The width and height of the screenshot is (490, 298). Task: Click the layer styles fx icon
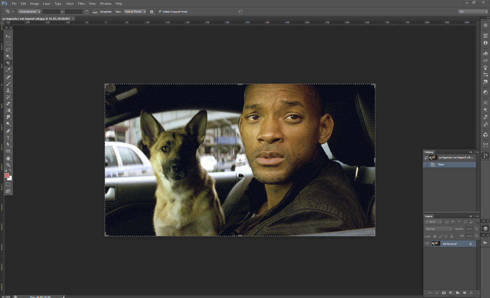pos(437,293)
